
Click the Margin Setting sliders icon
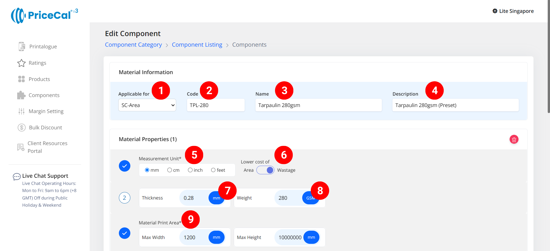21,111
